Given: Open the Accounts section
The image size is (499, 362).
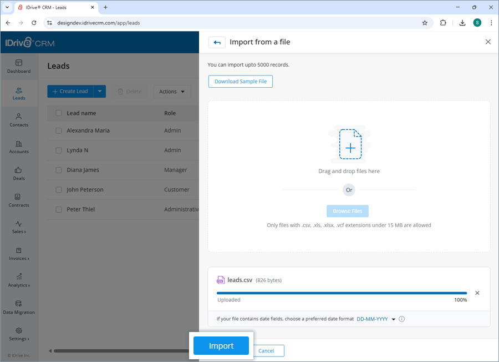Looking at the screenshot, I should tap(18, 148).
